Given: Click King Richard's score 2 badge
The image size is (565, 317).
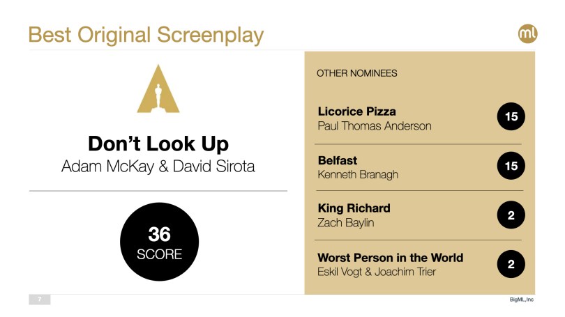Looking at the screenshot, I should [x=511, y=215].
